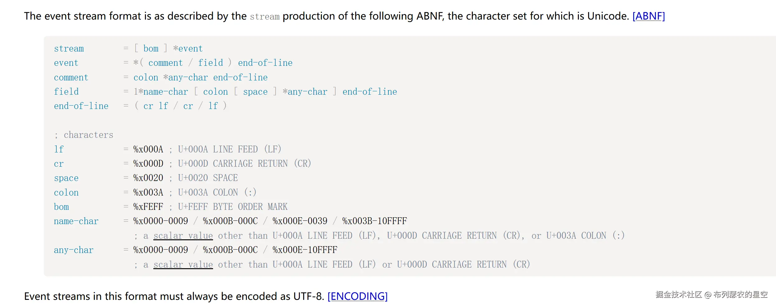The width and height of the screenshot is (776, 307).
Task: Click the 'field' rule name
Action: [66, 92]
